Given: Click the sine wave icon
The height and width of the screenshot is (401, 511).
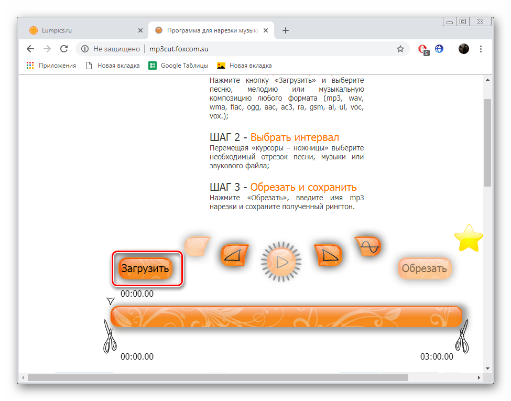Looking at the screenshot, I should 368,246.
